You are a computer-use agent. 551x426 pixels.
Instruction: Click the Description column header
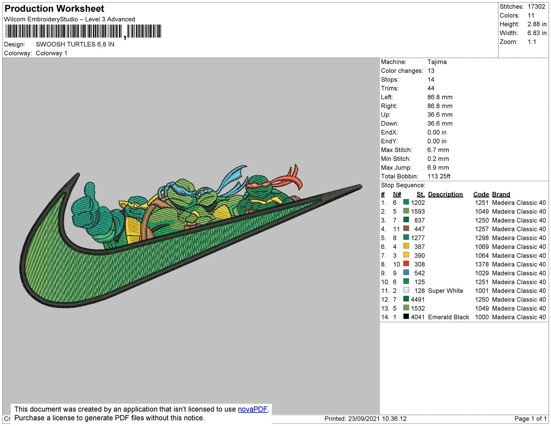[x=445, y=194]
